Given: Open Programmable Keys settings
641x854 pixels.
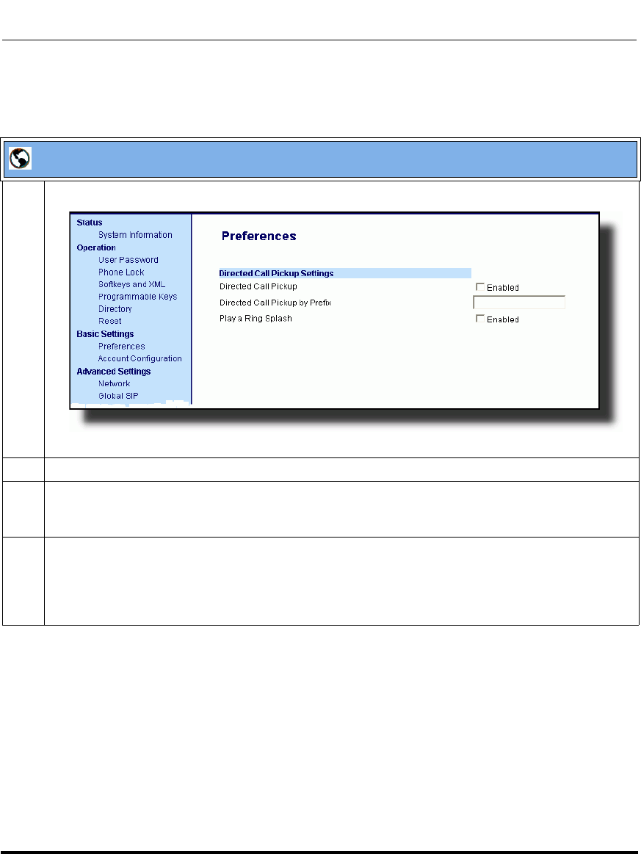Looking at the screenshot, I should (x=137, y=297).
